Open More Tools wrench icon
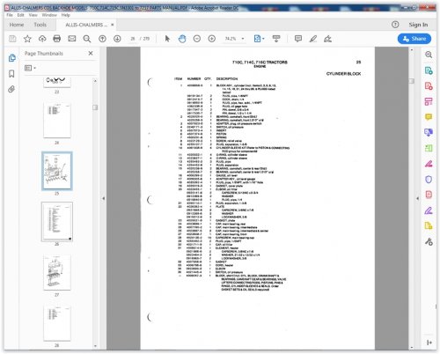 pos(429,241)
